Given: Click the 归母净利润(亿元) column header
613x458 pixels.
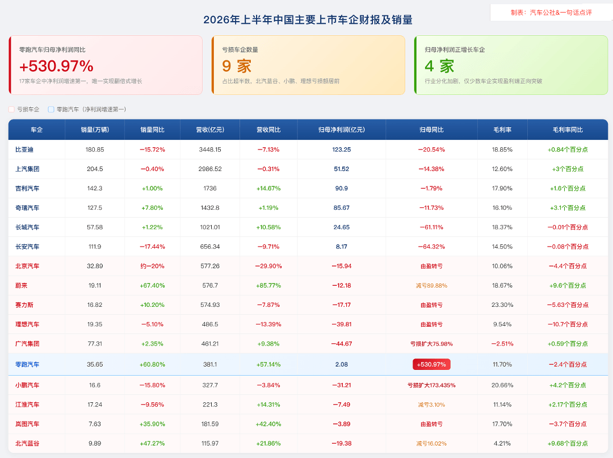Looking at the screenshot, I should [341, 130].
